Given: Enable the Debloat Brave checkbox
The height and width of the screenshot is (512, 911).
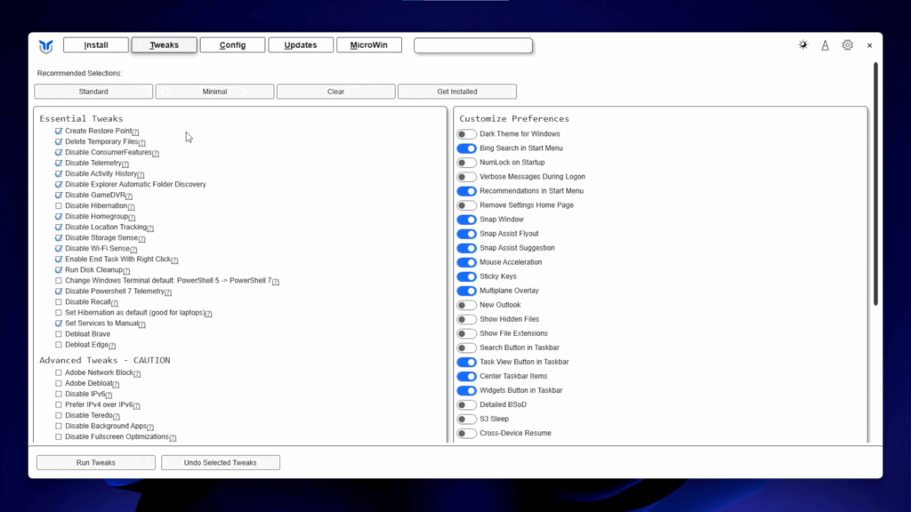Looking at the screenshot, I should coord(59,334).
